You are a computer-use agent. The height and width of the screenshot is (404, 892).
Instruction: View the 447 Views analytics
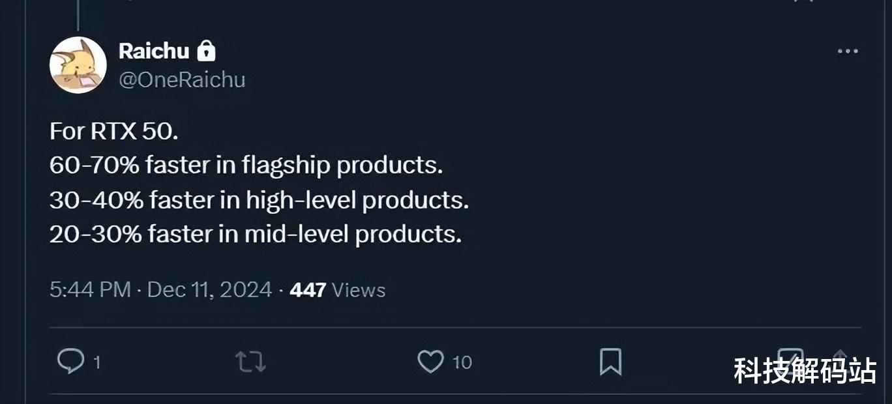point(337,290)
